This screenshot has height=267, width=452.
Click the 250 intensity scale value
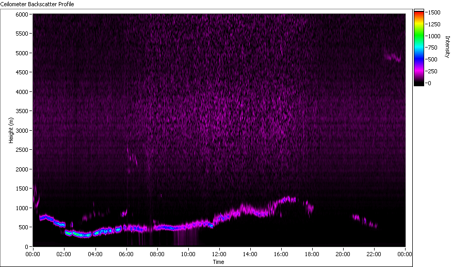(433, 71)
